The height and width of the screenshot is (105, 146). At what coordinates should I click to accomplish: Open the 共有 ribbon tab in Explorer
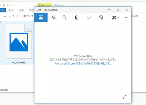coord(21,10)
